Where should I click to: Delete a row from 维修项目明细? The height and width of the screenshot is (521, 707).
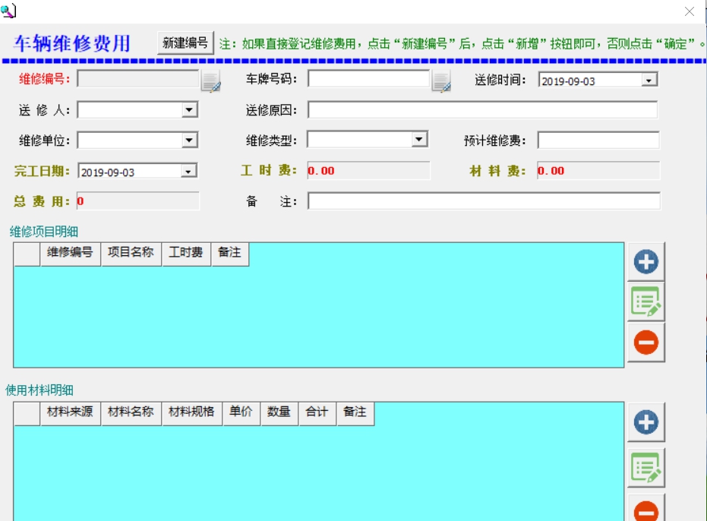(645, 342)
